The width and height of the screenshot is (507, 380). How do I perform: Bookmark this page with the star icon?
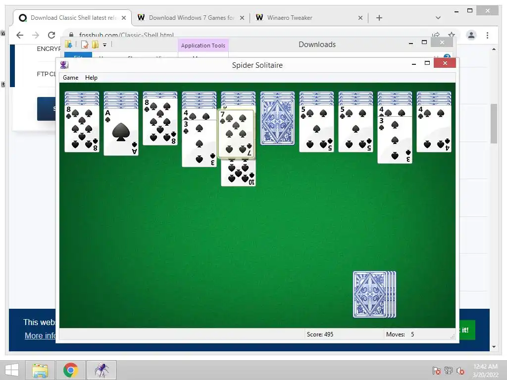click(452, 35)
